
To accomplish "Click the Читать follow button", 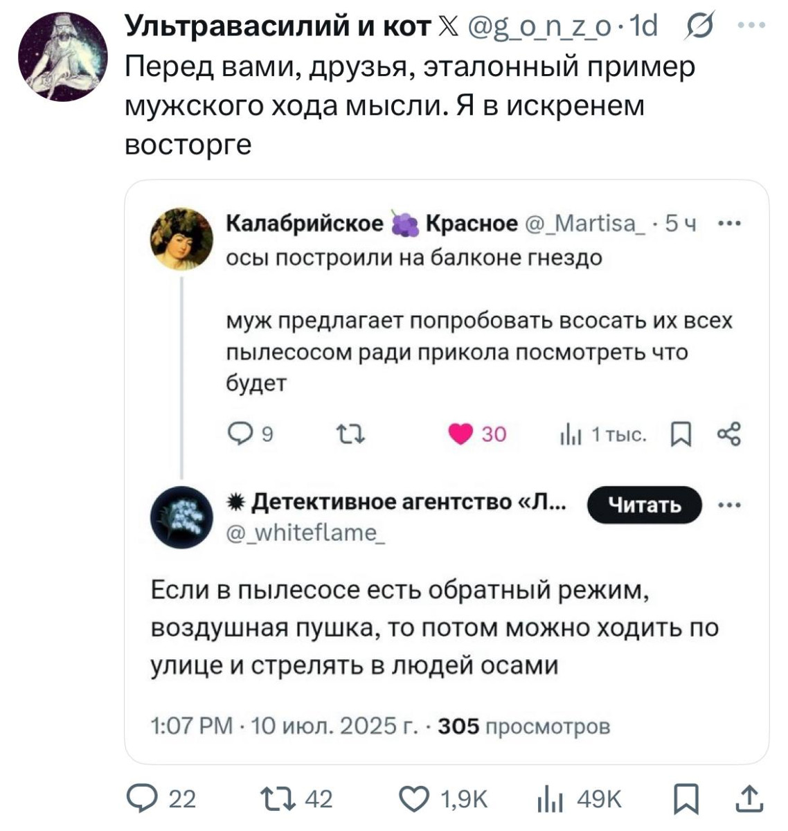I will [x=643, y=506].
